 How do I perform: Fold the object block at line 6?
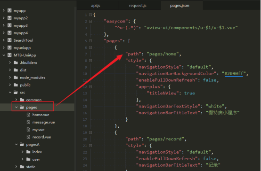click(90, 47)
